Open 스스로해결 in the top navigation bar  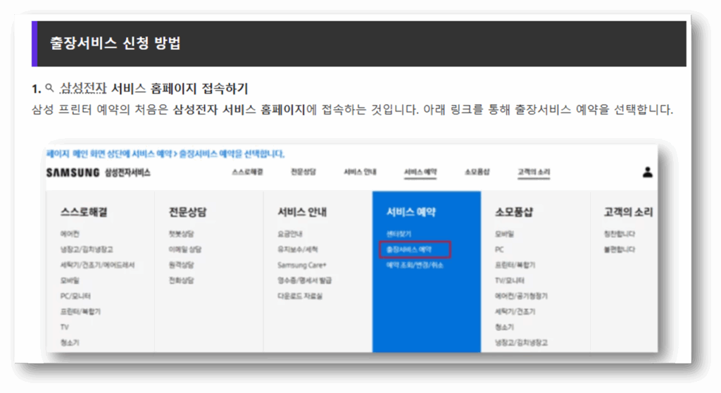click(x=247, y=172)
